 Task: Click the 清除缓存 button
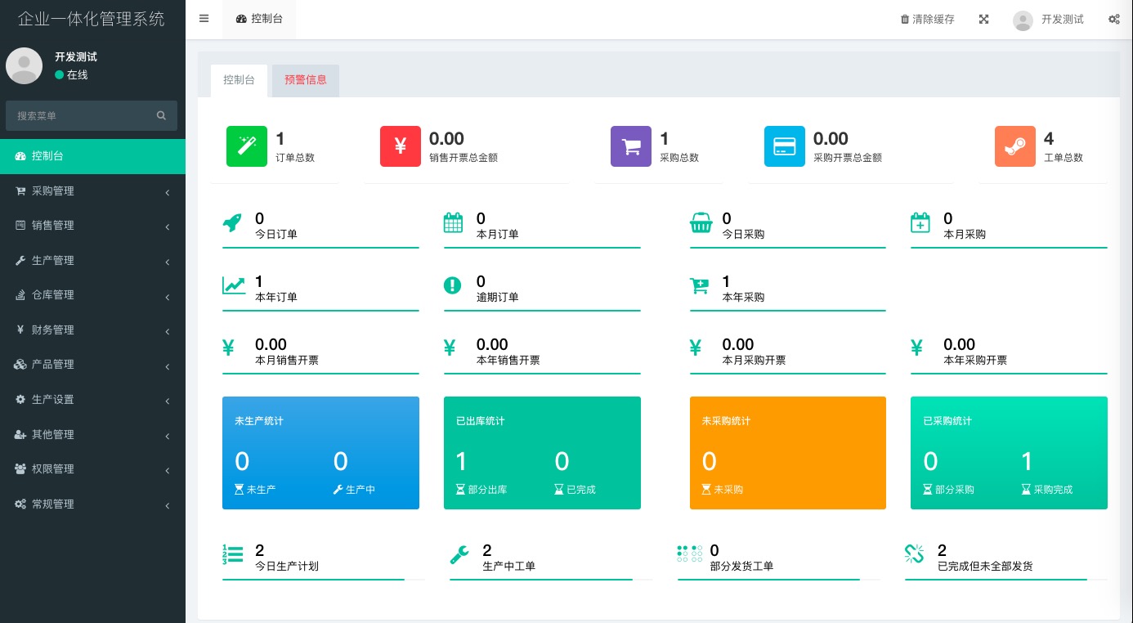click(x=927, y=20)
